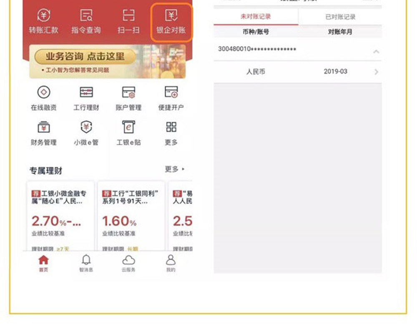Open 工行理财 wealth management icon
Screen dimensions: 417x331
[x=86, y=98]
